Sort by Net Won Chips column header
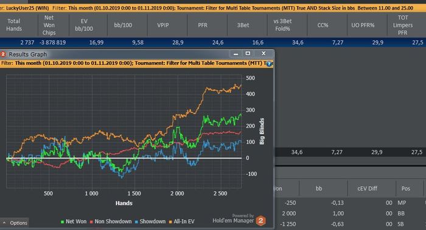Screen dimensions: 426x230 (x=49, y=25)
